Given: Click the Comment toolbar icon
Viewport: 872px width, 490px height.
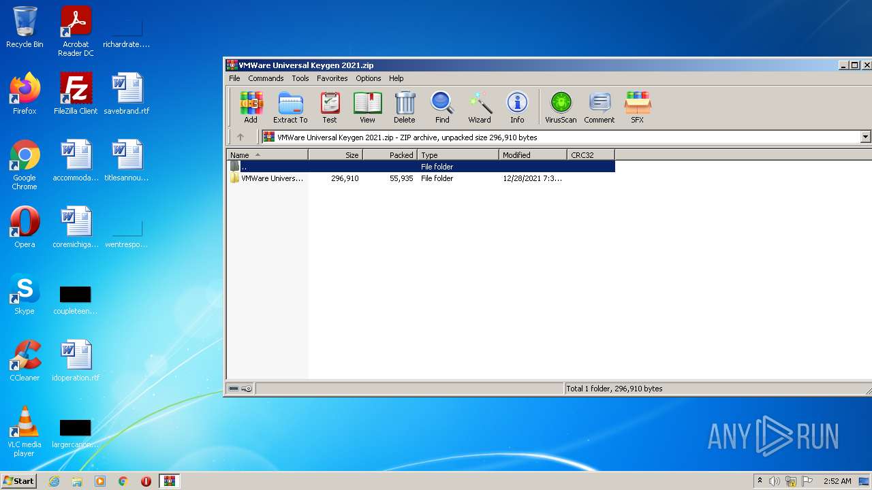Looking at the screenshot, I should [599, 108].
